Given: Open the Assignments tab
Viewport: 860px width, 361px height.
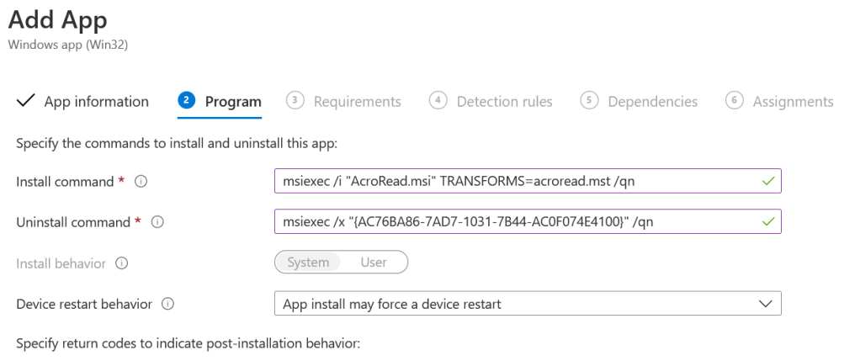Looking at the screenshot, I should [793, 102].
